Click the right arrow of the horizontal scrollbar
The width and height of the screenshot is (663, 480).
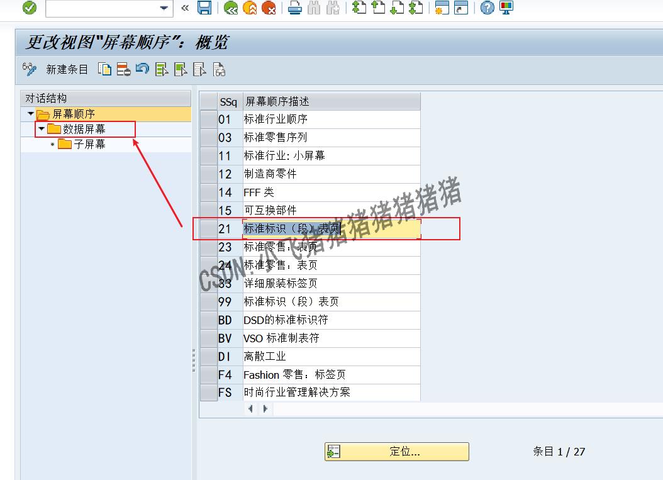click(265, 408)
